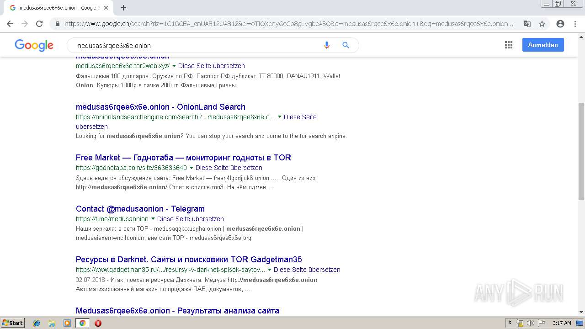Open the Action Center flag tray icon
Screen dimensions: 585x329
tap(541, 323)
